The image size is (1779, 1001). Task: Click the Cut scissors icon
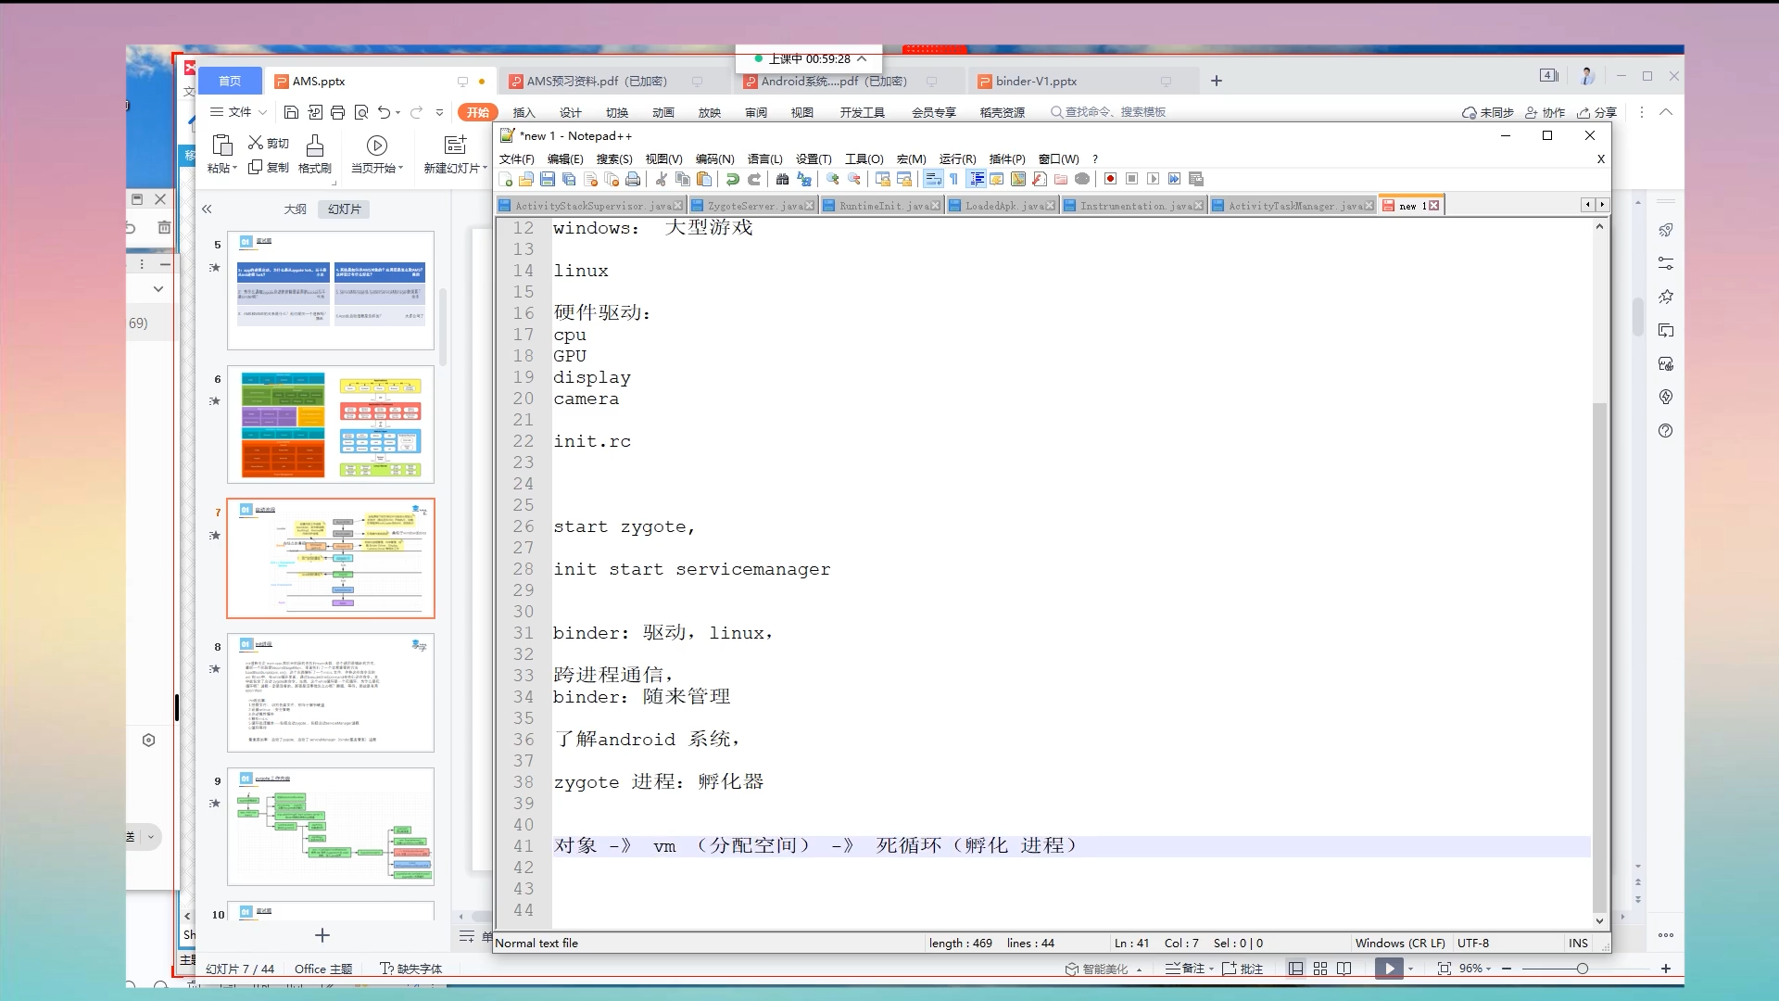[662, 179]
